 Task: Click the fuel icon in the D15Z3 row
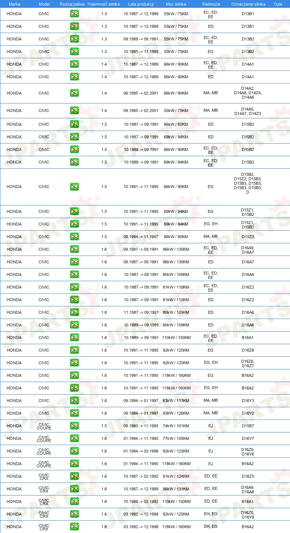click(x=75, y=237)
